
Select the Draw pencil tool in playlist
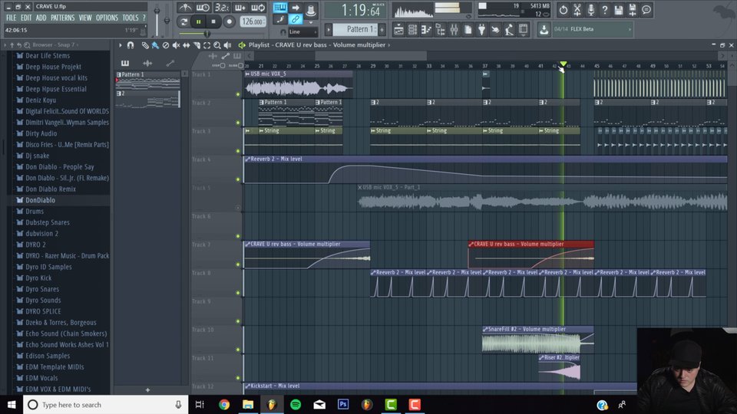coord(145,45)
